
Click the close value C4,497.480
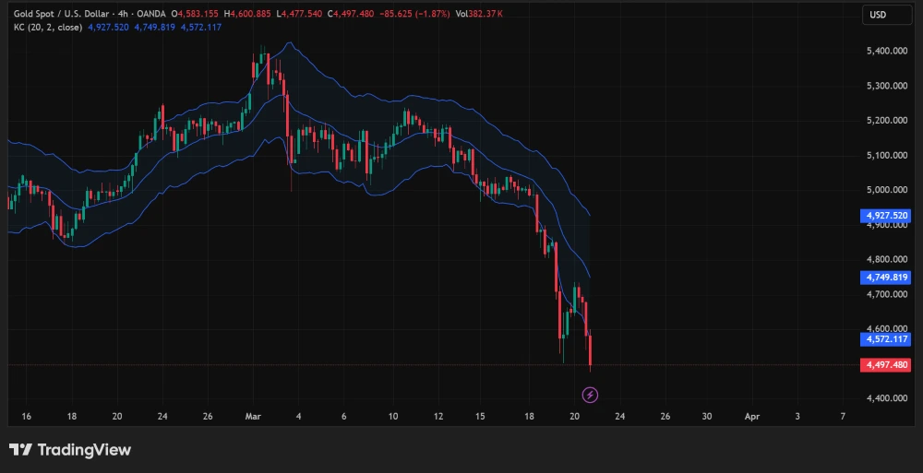(351, 14)
